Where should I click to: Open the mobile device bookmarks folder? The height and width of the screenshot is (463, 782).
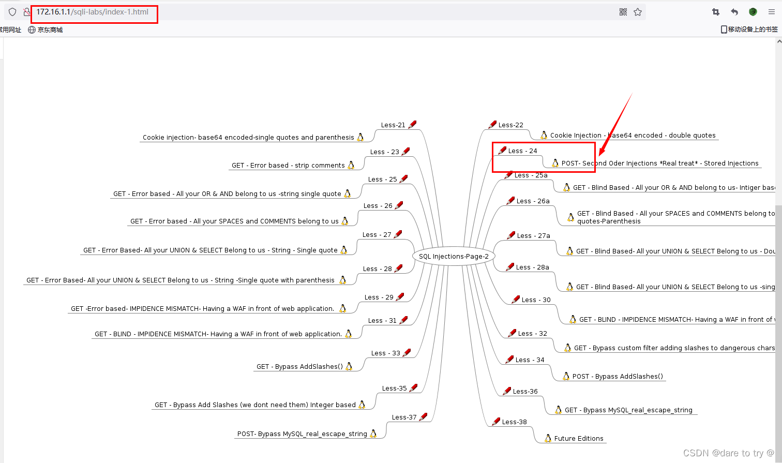(x=749, y=29)
